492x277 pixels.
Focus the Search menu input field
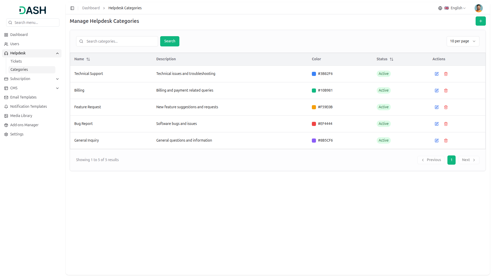pyautogui.click(x=33, y=23)
